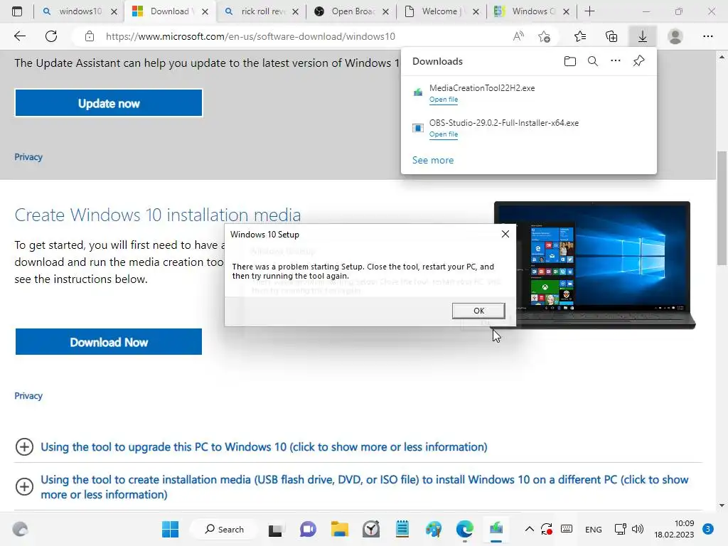Activate the Read aloud icon in address bar
Image resolution: width=728 pixels, height=546 pixels.
coord(518,36)
